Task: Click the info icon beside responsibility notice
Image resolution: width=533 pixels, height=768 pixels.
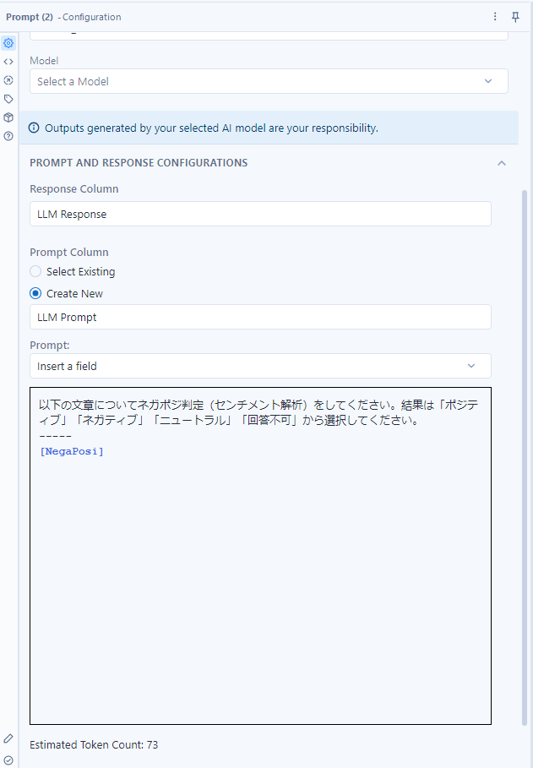Action: [34, 128]
